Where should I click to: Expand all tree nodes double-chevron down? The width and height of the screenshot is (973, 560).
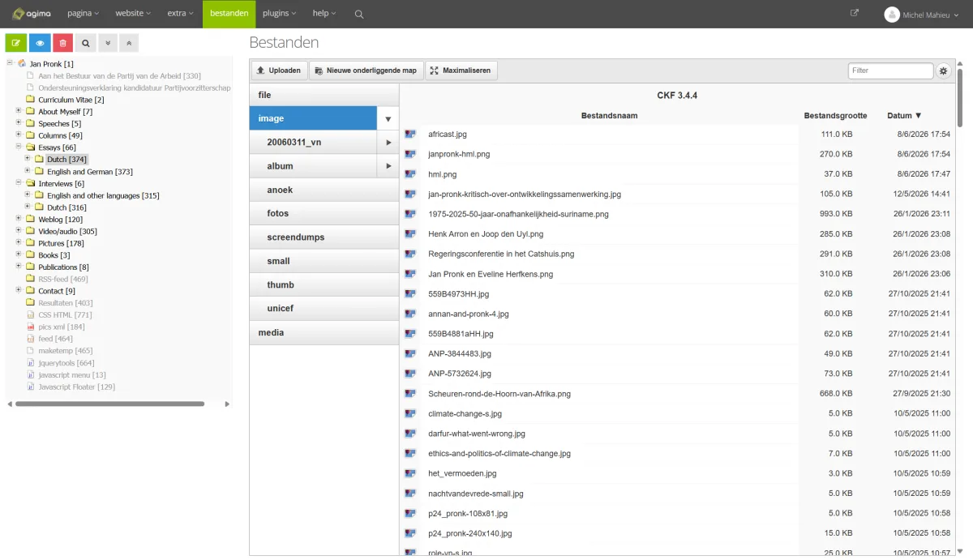109,43
